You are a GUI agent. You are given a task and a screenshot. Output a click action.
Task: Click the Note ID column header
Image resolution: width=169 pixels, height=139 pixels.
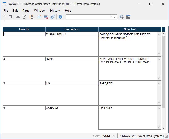pyautogui.click(x=24, y=29)
